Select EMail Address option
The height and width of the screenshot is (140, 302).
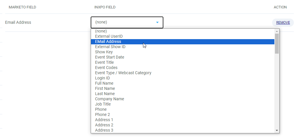pyautogui.click(x=183, y=41)
